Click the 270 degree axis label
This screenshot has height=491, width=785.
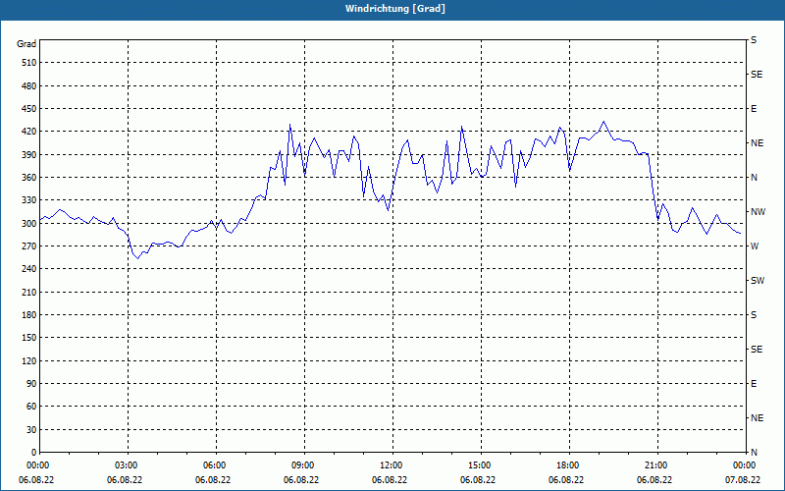29,246
